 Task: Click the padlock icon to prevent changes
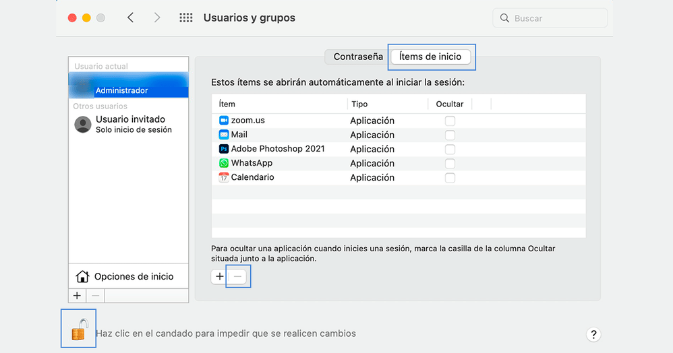click(79, 329)
